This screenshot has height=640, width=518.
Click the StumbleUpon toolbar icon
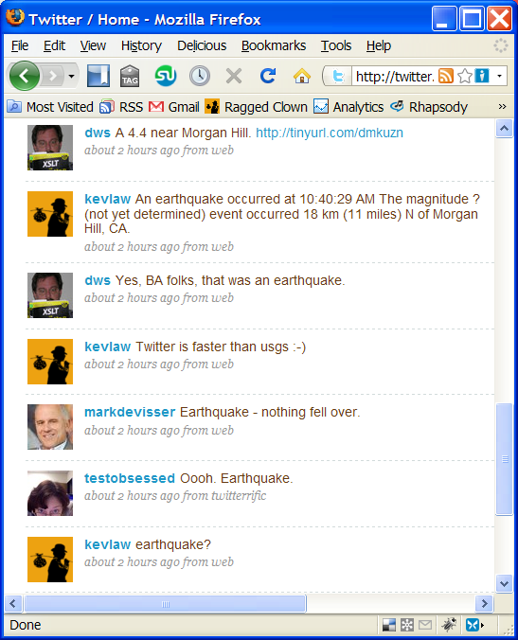point(166,76)
